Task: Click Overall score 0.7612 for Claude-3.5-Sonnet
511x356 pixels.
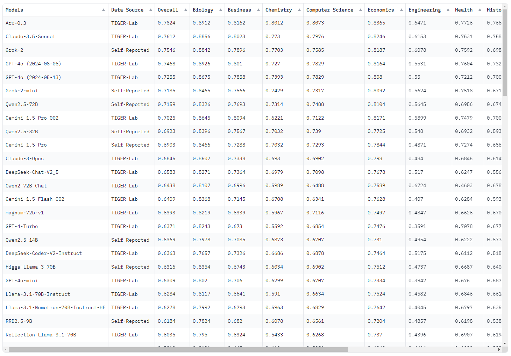Action: [166, 36]
